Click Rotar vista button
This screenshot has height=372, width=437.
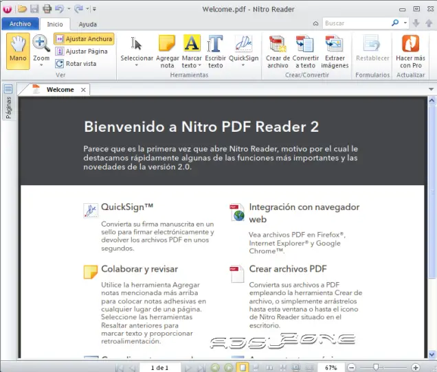76,64
